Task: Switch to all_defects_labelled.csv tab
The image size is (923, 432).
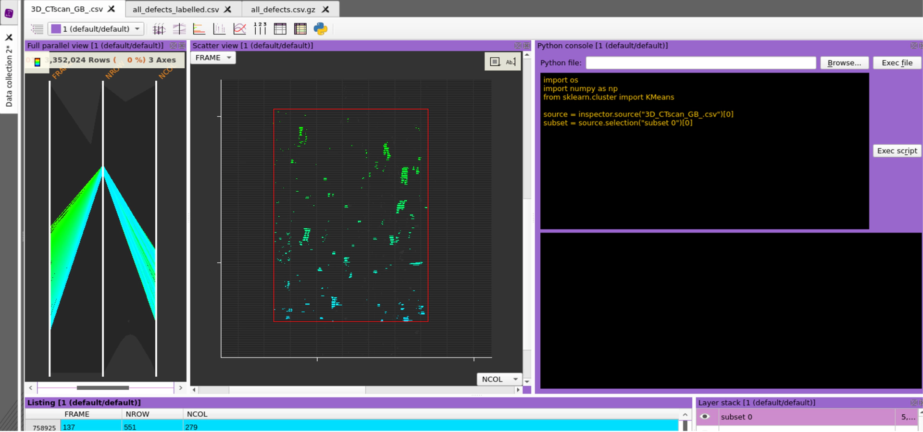Action: click(175, 9)
